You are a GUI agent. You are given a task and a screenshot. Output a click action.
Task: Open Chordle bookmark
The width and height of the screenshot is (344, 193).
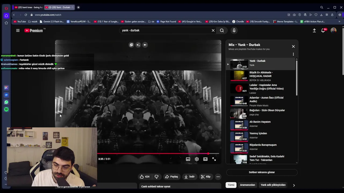238,21
